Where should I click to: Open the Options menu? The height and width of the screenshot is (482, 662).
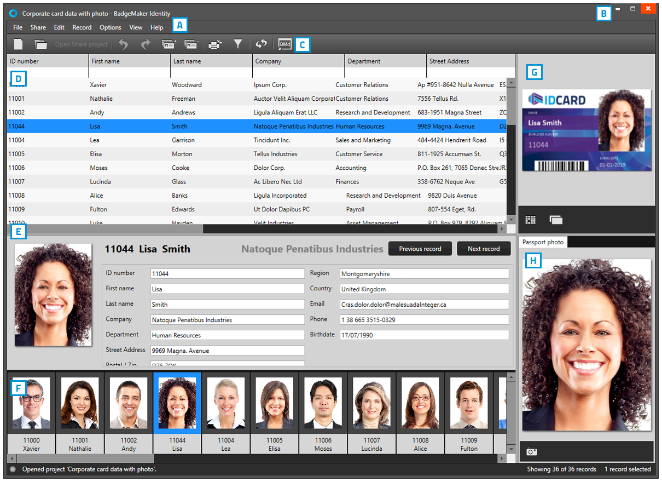tap(110, 27)
